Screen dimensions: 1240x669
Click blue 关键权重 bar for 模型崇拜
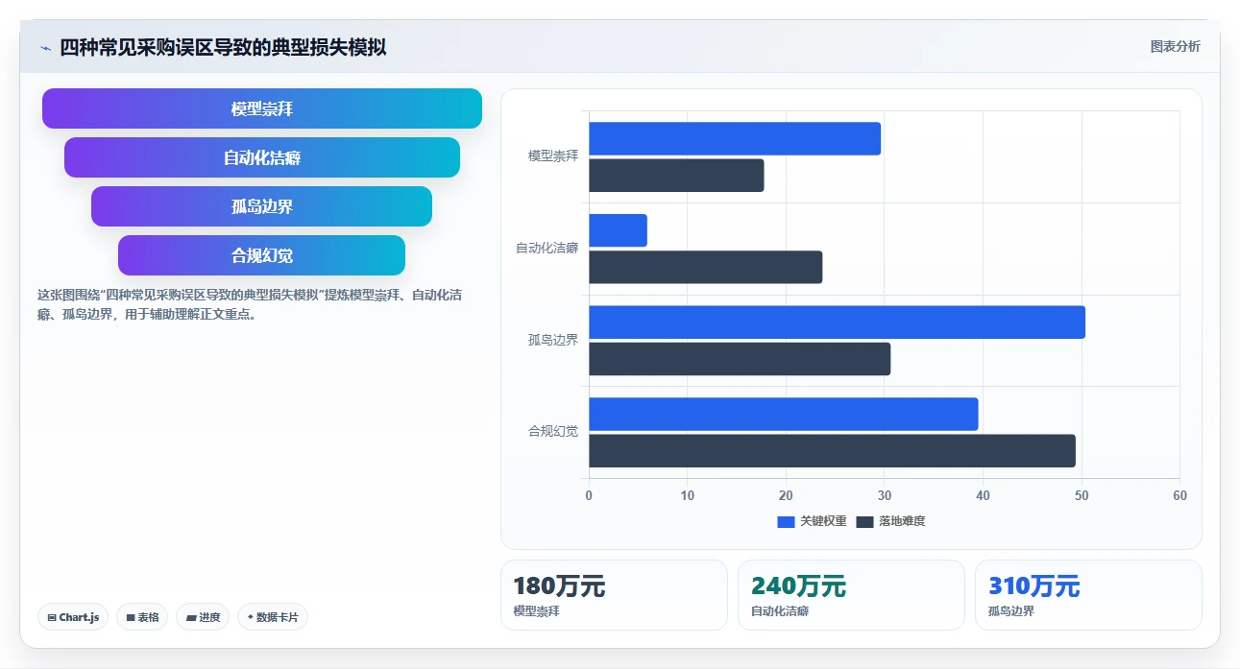pyautogui.click(x=735, y=138)
